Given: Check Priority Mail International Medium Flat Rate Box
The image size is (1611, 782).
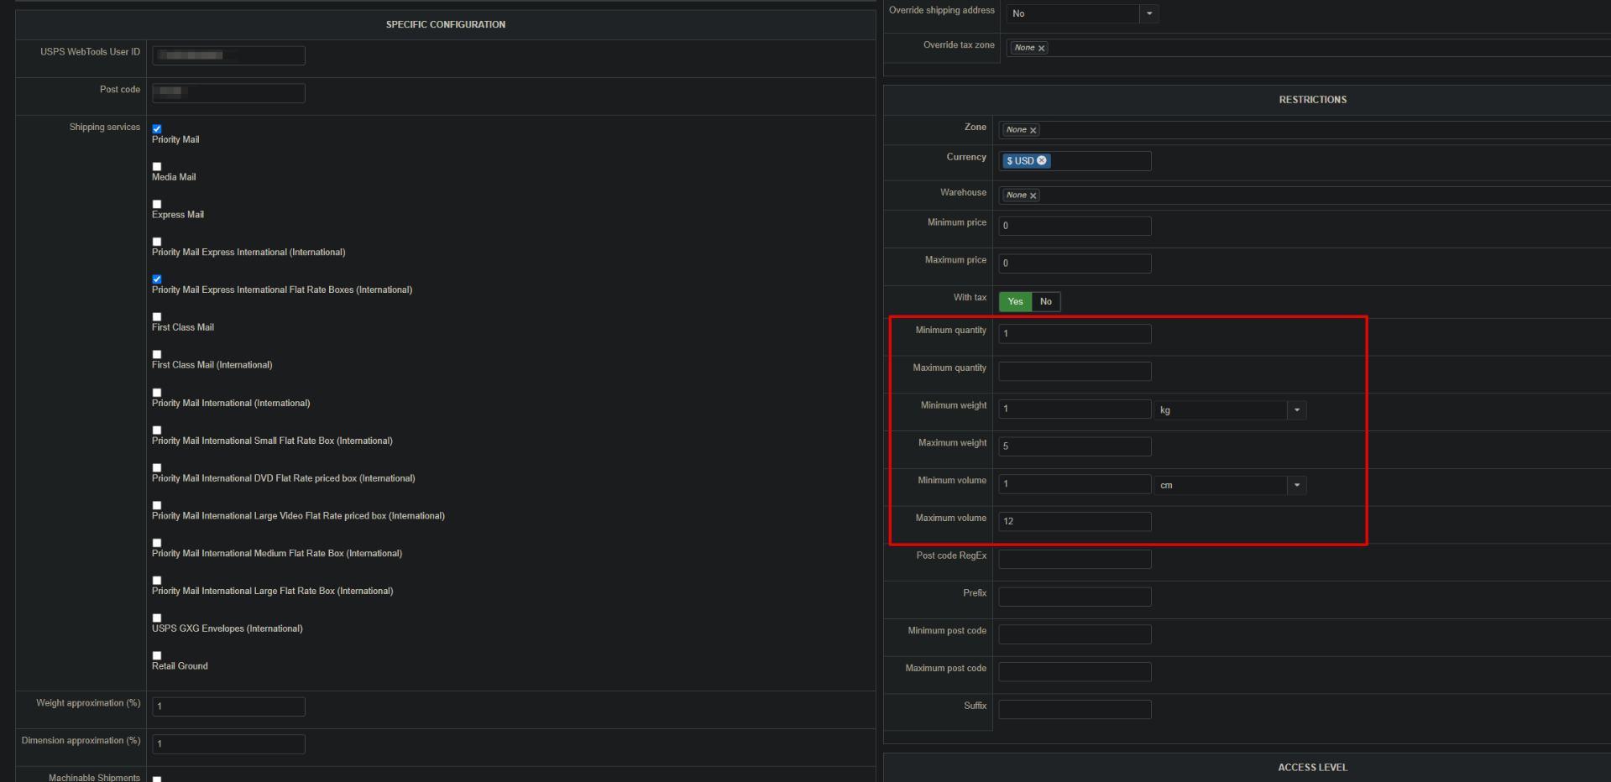Looking at the screenshot, I should tap(157, 543).
